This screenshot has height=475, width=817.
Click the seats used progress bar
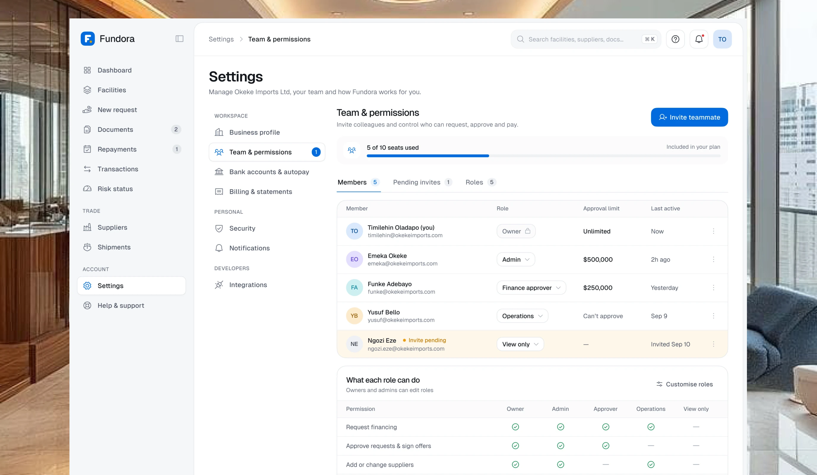pos(544,156)
